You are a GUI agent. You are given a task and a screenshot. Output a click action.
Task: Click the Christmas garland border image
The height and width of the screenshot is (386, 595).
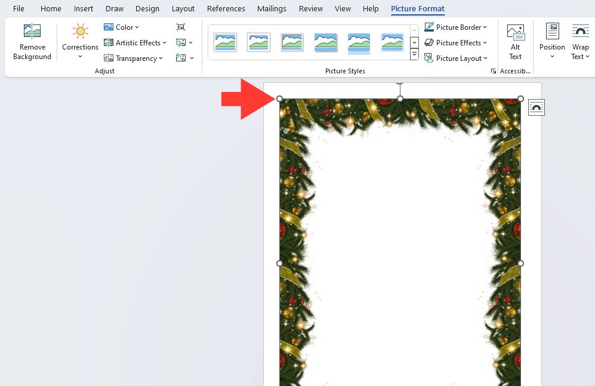[x=400, y=242]
